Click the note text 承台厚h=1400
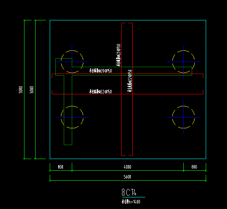Image resolution: width=227 pixels, height=209 pixels. tap(131, 201)
